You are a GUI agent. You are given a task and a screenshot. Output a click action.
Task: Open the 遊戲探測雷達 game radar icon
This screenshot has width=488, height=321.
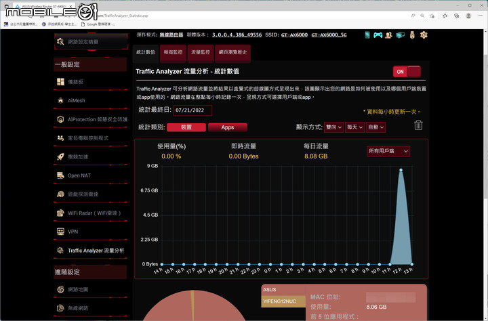[60, 194]
